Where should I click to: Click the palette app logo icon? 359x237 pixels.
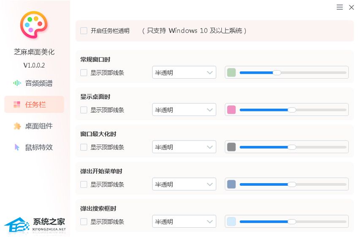(x=34, y=25)
